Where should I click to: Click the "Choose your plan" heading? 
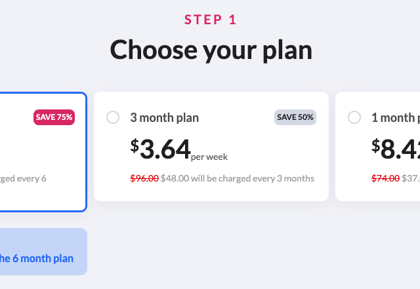pyautogui.click(x=211, y=49)
